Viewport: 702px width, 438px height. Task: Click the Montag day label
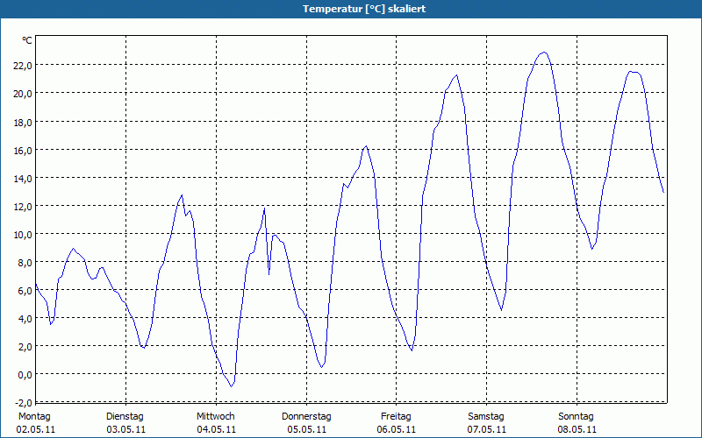point(34,417)
